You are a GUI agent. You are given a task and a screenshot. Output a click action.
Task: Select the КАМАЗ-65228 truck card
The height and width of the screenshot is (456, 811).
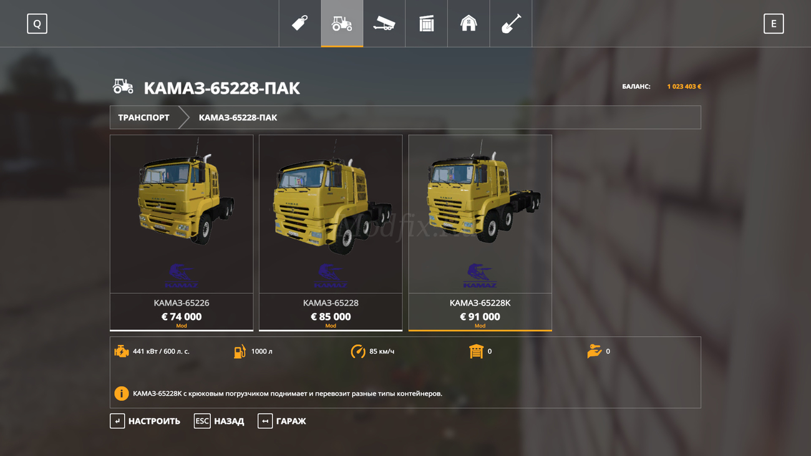[x=331, y=233]
